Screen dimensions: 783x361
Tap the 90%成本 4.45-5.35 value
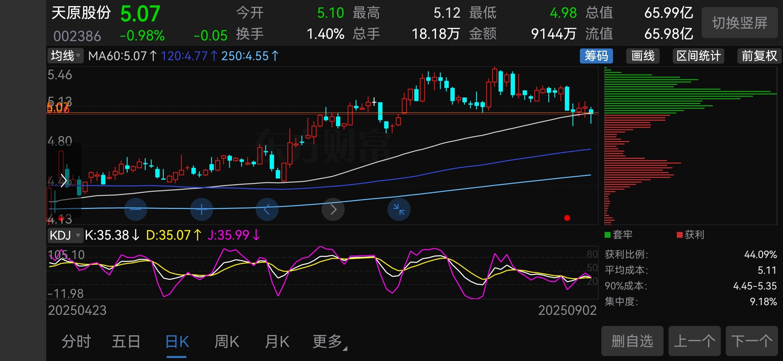(x=755, y=286)
